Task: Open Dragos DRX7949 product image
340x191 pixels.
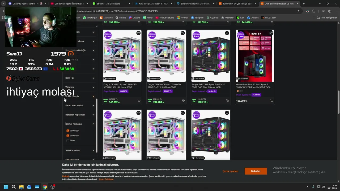Action: pos(210,56)
